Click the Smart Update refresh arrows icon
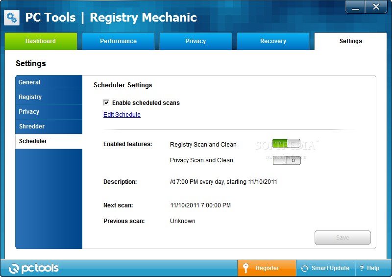This screenshot has height=277, width=392. pyautogui.click(x=304, y=269)
